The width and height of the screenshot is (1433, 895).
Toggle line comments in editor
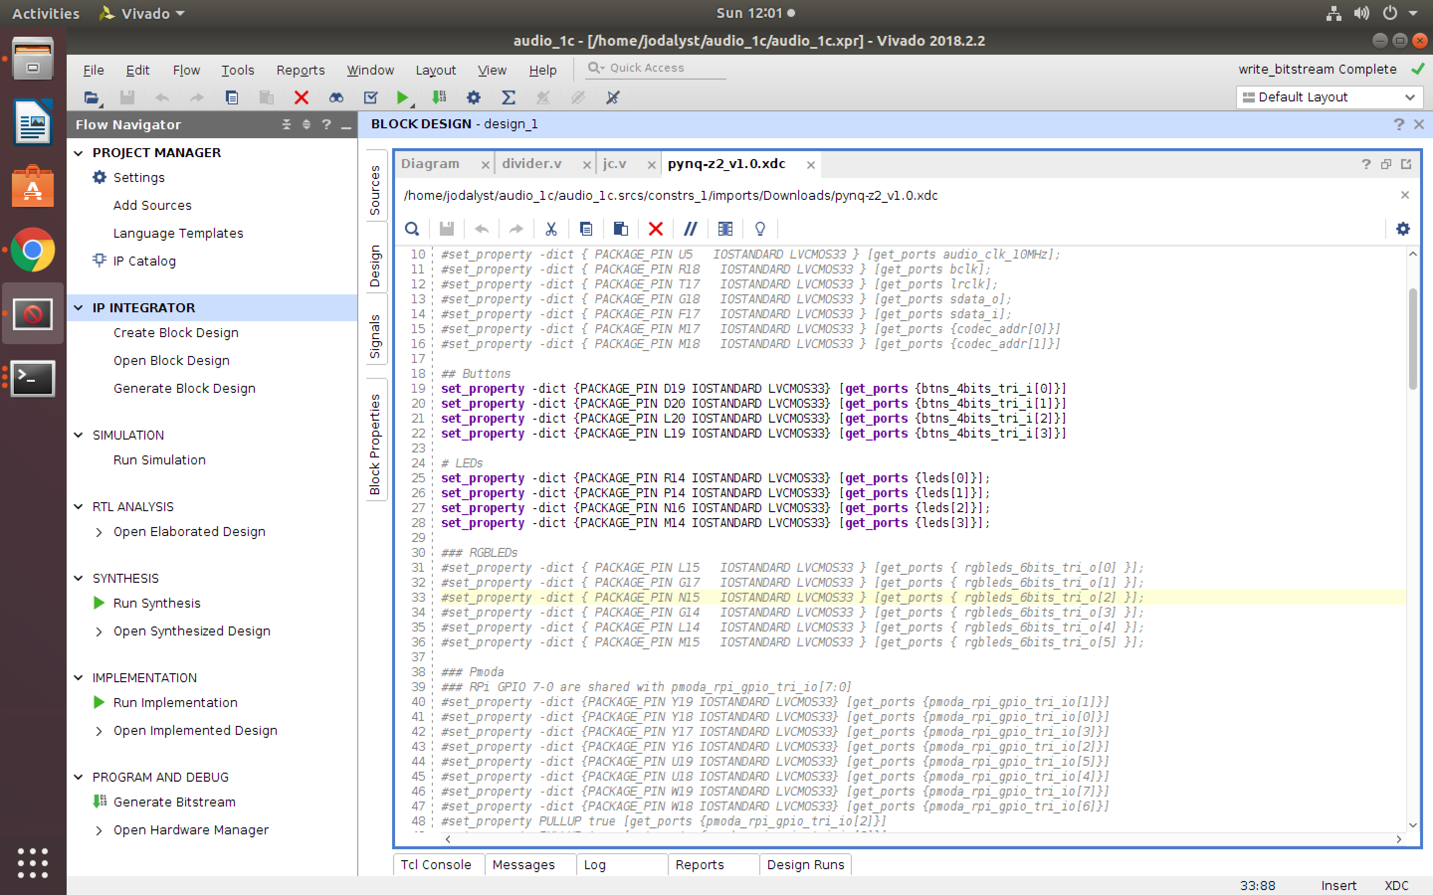[x=690, y=229]
